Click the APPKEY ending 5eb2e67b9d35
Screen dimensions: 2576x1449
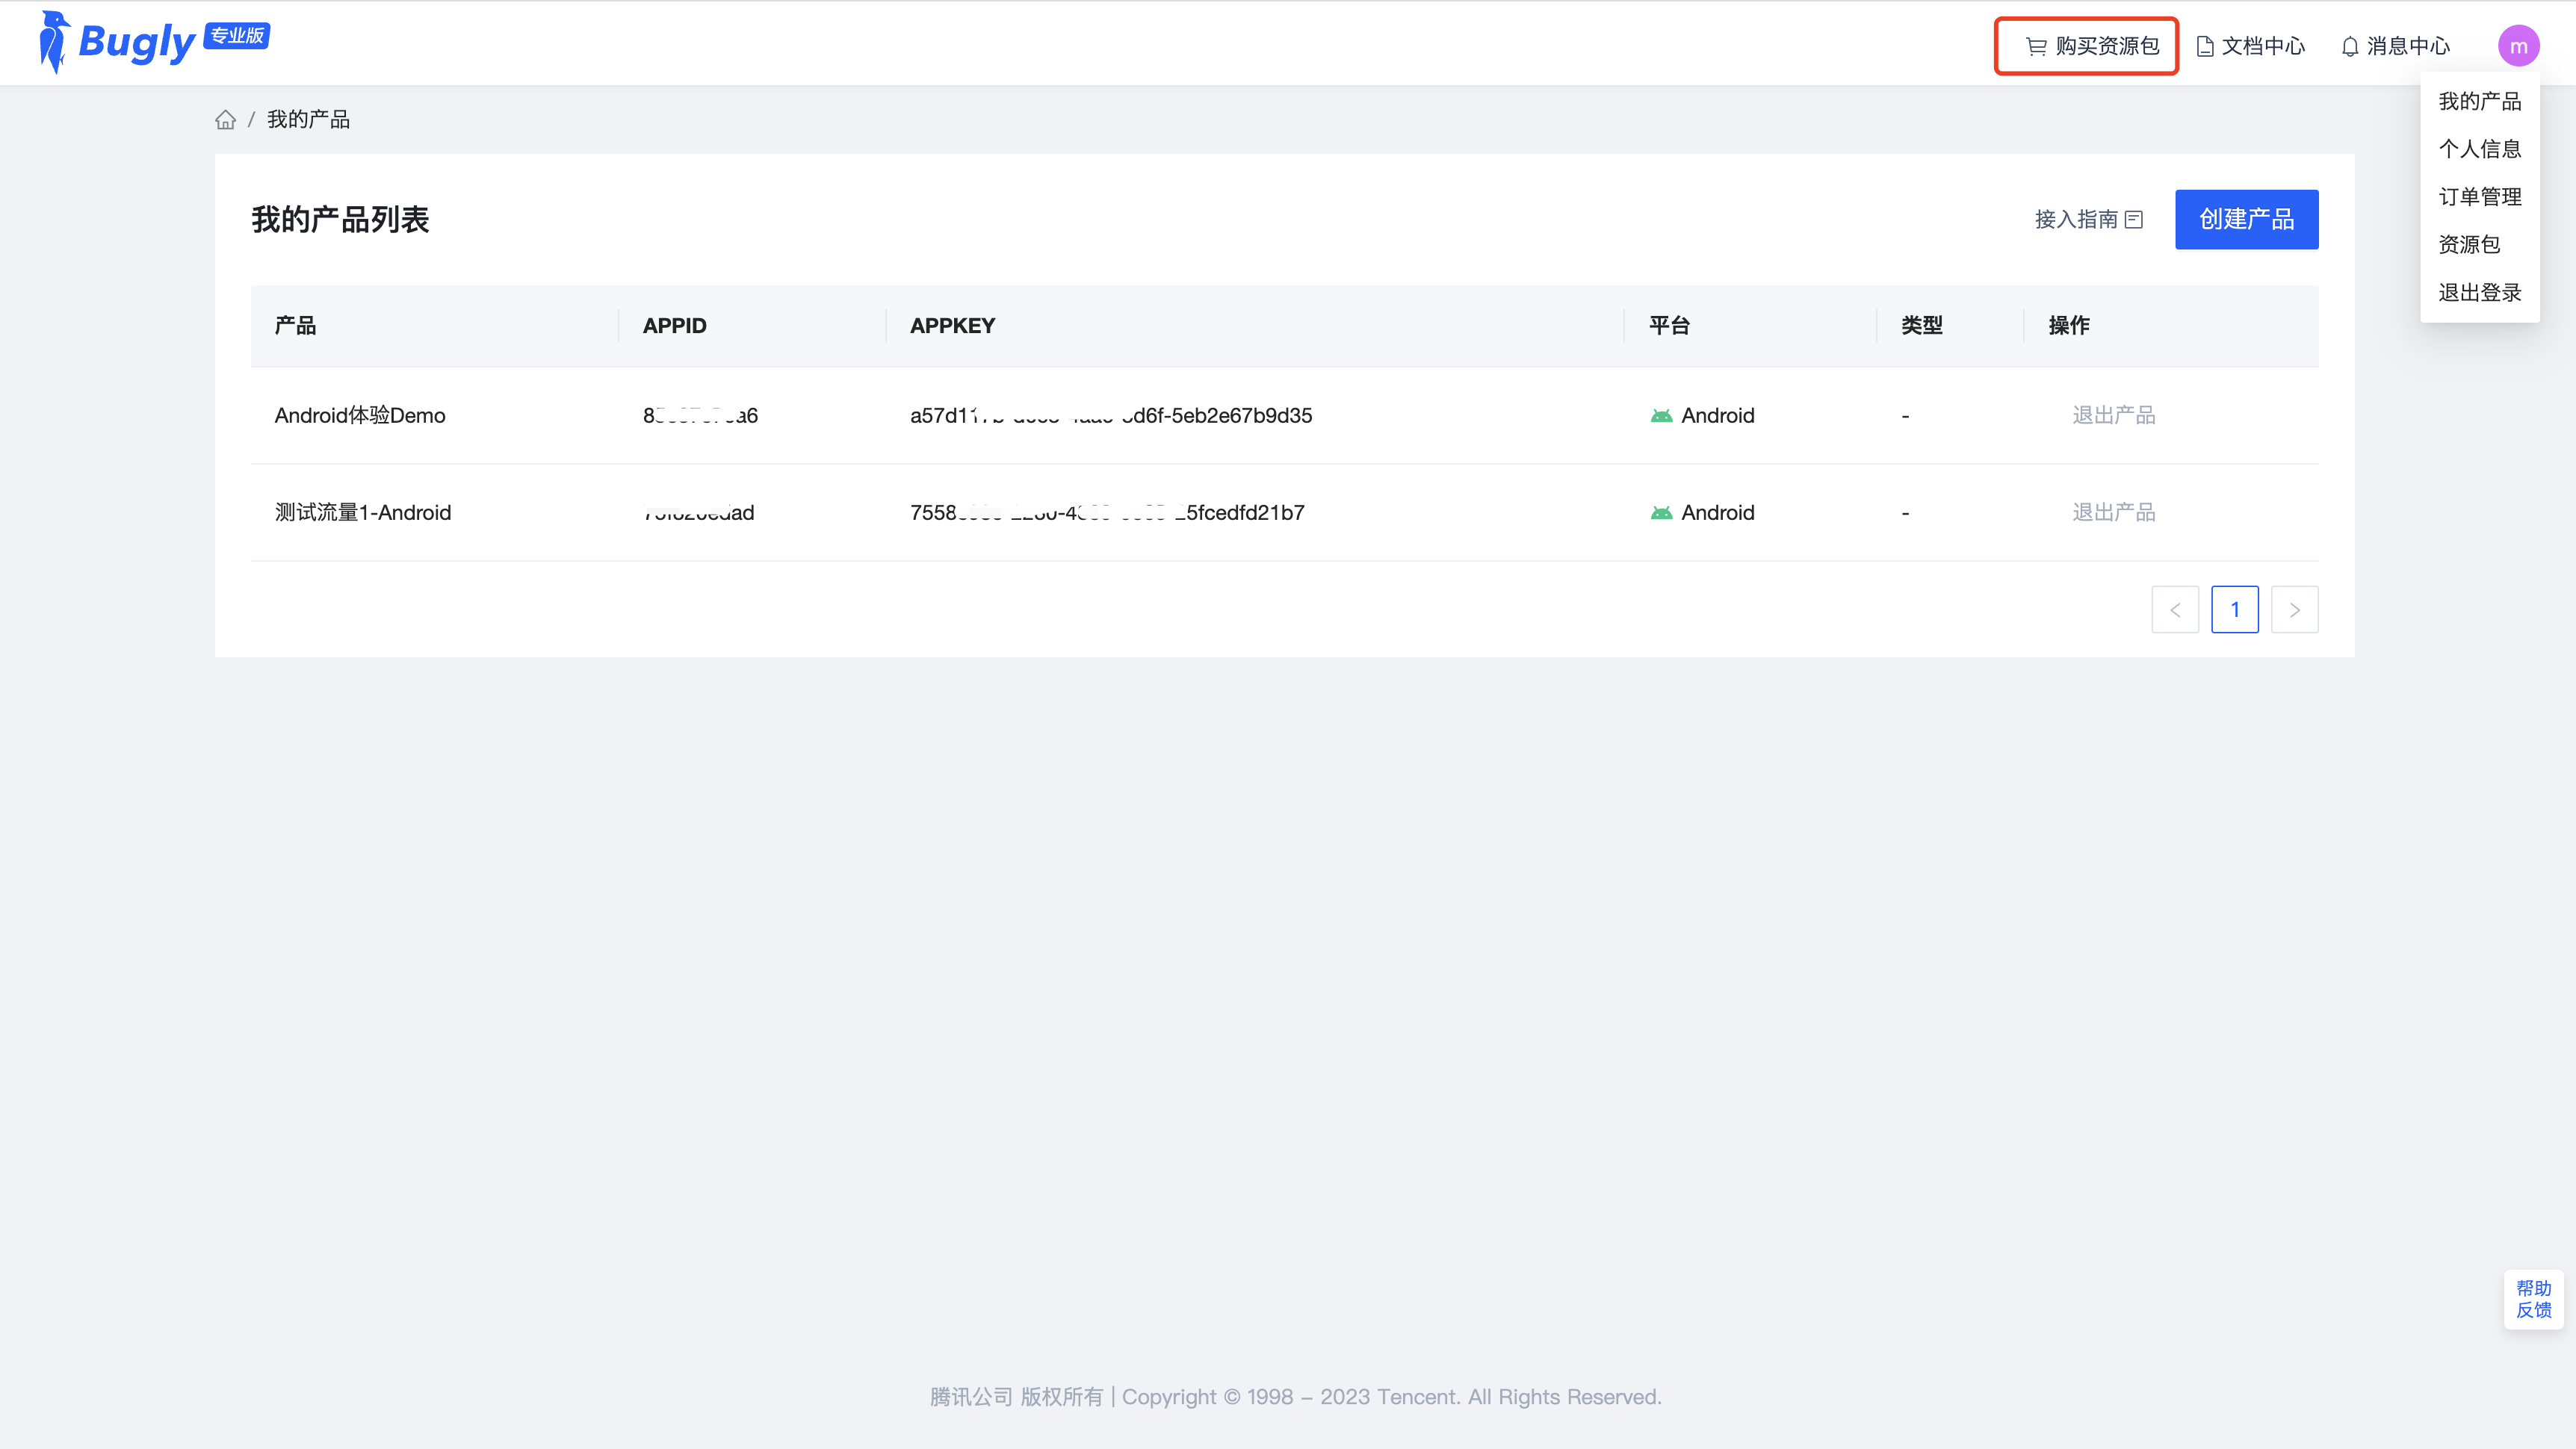1110,416
